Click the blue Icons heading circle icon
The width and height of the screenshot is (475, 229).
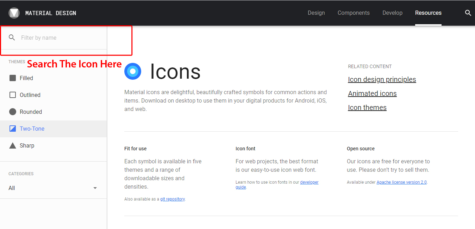pyautogui.click(x=133, y=71)
